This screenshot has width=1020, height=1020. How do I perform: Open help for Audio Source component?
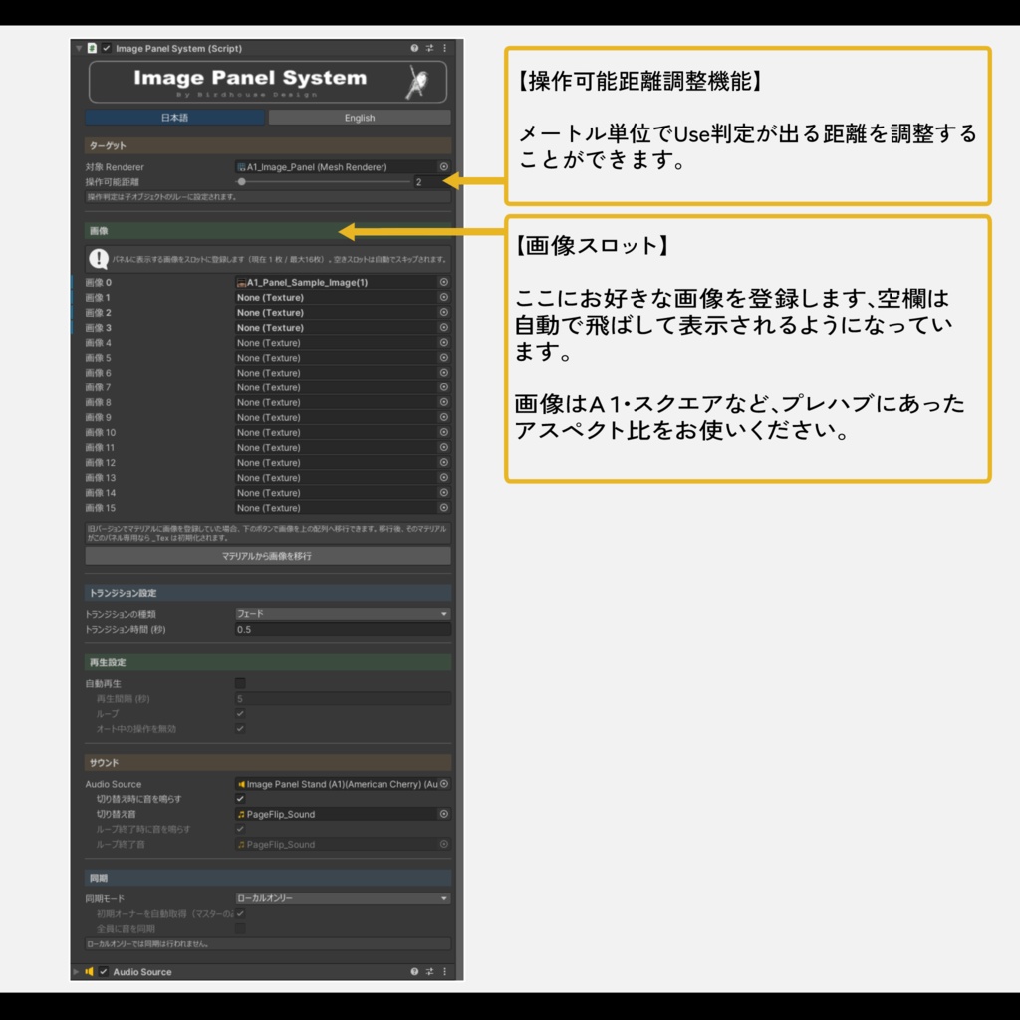[x=414, y=971]
